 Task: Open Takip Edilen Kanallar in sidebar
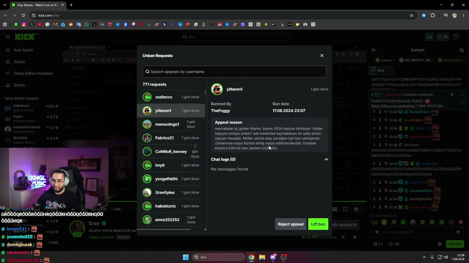29,73
